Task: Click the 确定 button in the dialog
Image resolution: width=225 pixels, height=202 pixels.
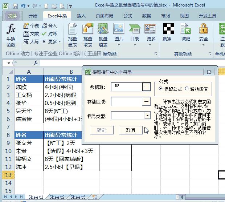Action: point(102,130)
